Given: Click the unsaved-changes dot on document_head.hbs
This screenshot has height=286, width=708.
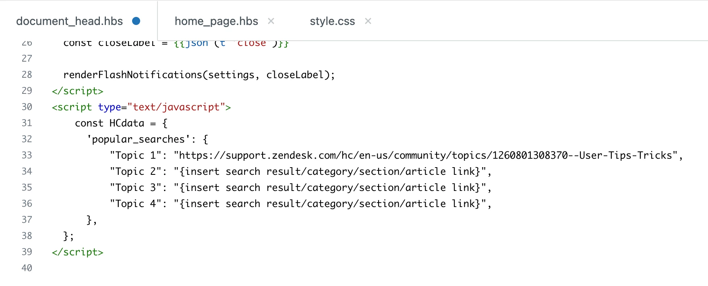Looking at the screenshot, I should [136, 21].
